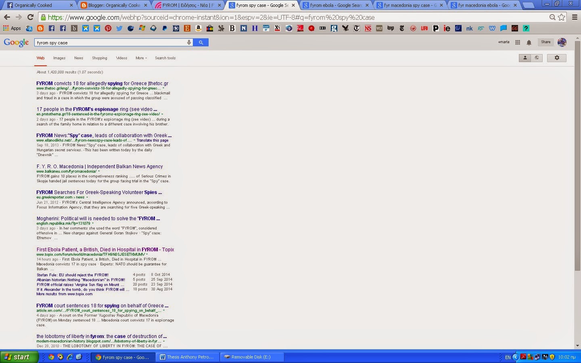This screenshot has width=581, height=363.
Task: Click the EN language indicator
Action: pyautogui.click(x=508, y=357)
